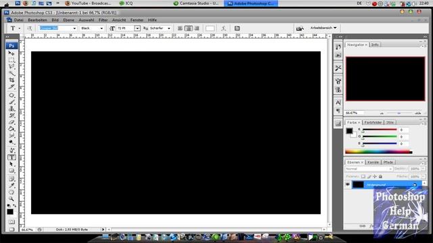Hide the Hintergrund layer with eye icon
Viewport: 433px width, 243px height.
pos(348,184)
